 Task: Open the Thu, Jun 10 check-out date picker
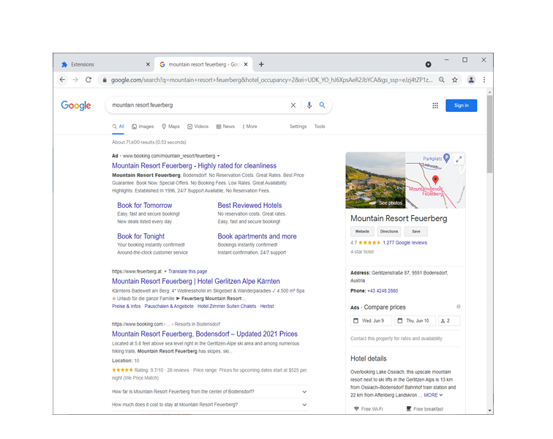pyautogui.click(x=415, y=320)
